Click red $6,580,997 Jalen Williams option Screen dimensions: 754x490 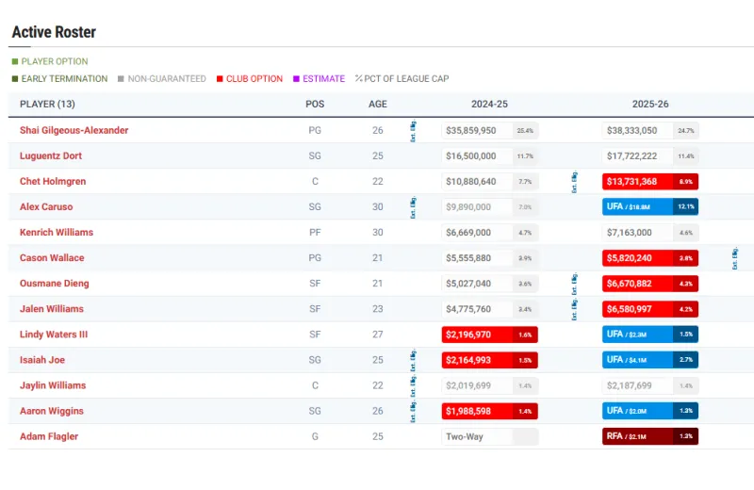pos(650,309)
